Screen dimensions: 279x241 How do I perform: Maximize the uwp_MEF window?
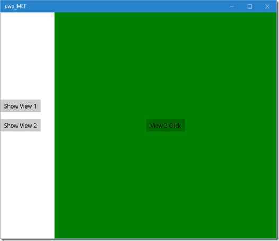pyautogui.click(x=249, y=6)
